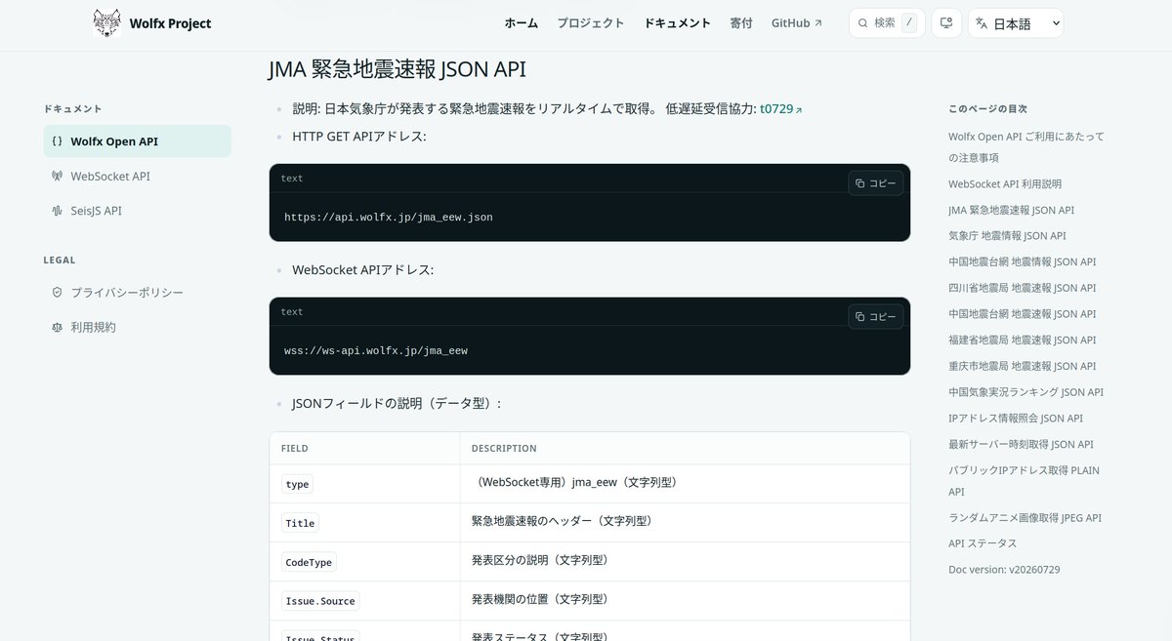
Task: Focus the 検索 search box
Action: pyautogui.click(x=887, y=23)
